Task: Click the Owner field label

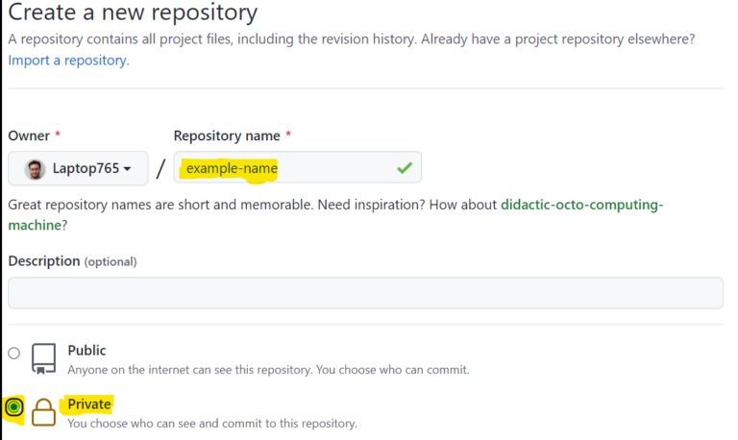Action: pos(28,135)
